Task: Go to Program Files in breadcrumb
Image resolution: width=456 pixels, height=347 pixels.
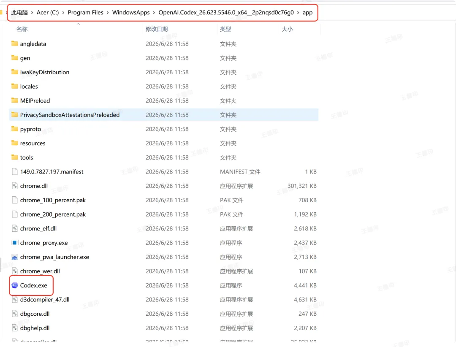Action: (85, 13)
